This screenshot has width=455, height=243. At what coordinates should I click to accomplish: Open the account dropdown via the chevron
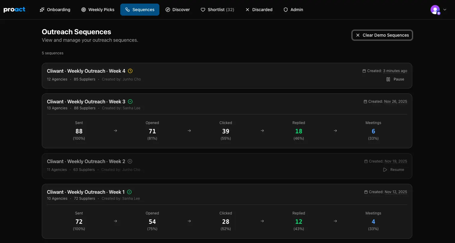[445, 10]
